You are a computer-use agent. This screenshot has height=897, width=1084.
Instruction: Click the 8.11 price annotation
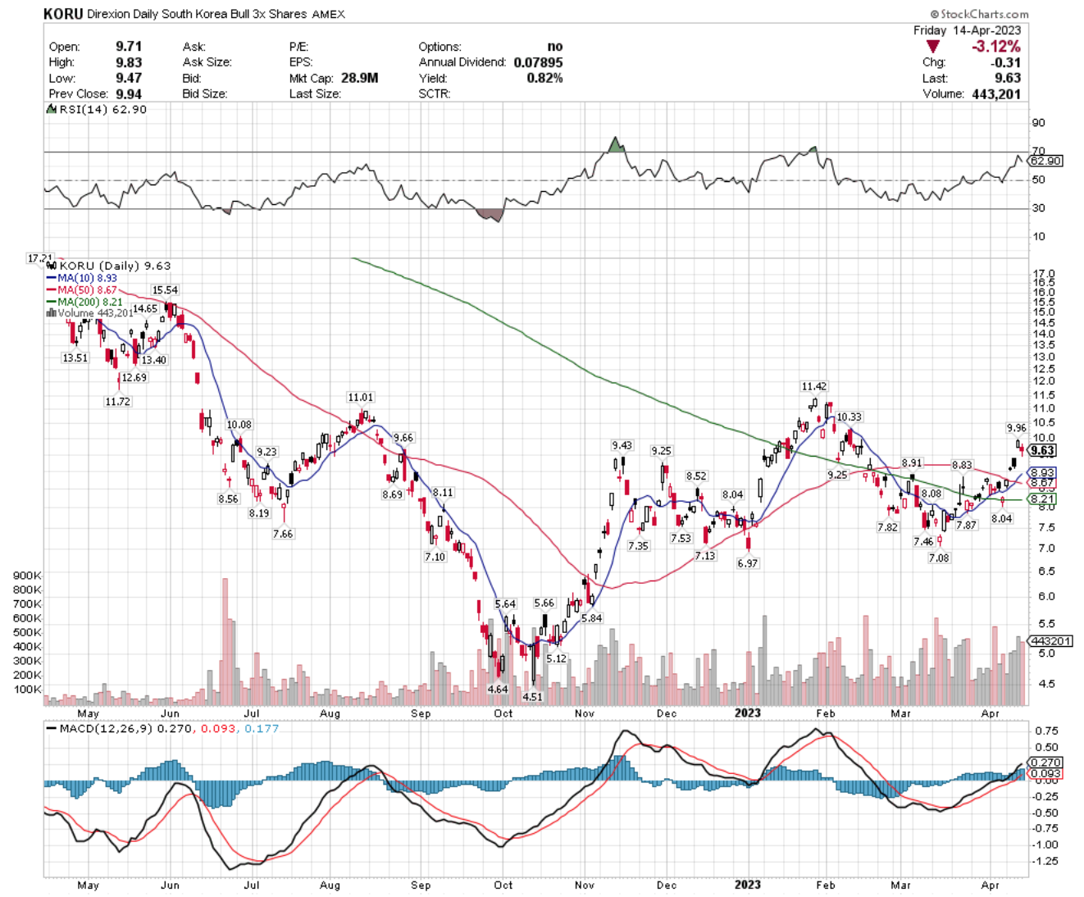(x=443, y=492)
